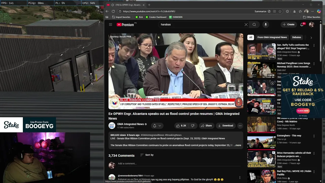The width and height of the screenshot is (325, 183).
Task: Open Edge Copilot sidebar icon
Action: [319, 11]
